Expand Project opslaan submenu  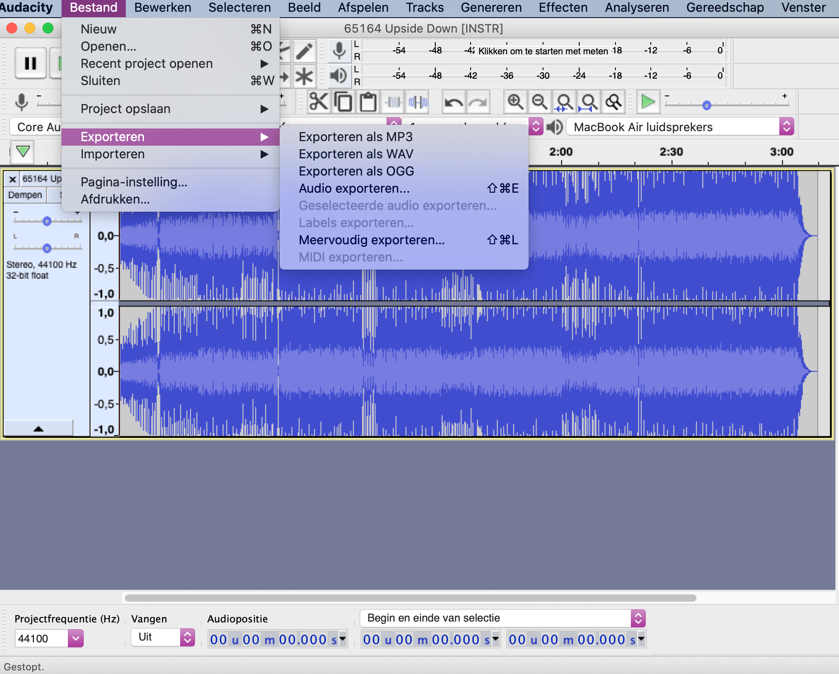pos(170,109)
